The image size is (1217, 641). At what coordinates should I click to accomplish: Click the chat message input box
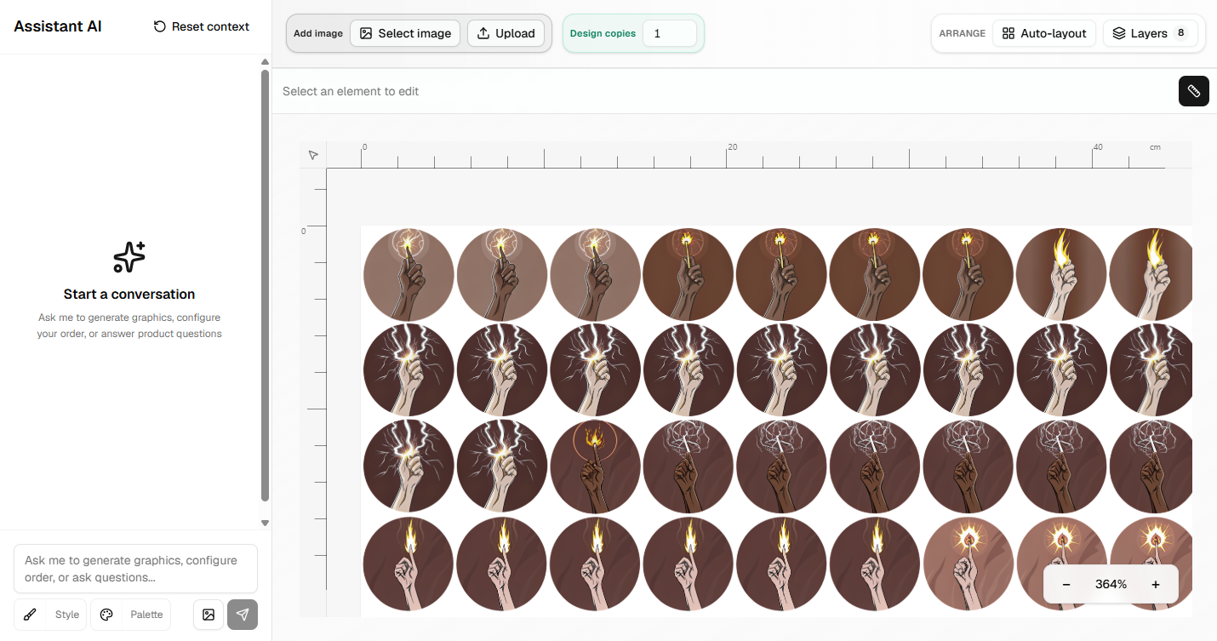pos(135,569)
